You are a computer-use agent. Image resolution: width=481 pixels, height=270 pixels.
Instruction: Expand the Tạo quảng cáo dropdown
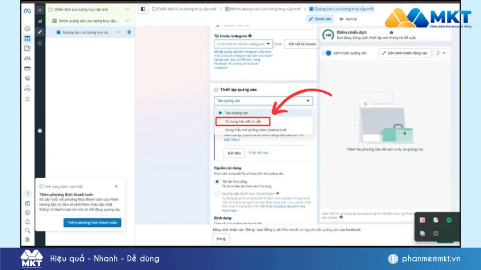(263, 101)
